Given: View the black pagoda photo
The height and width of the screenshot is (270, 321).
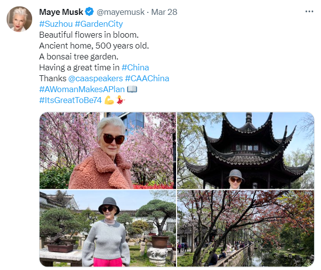Looking at the screenshot, I should 245,151.
